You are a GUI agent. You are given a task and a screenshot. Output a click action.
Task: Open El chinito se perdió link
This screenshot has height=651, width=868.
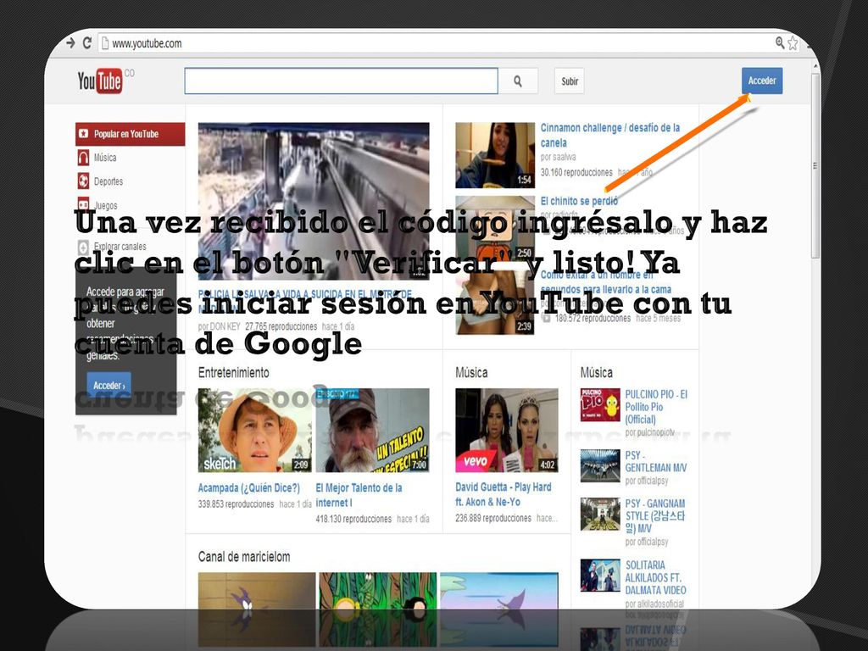579,201
